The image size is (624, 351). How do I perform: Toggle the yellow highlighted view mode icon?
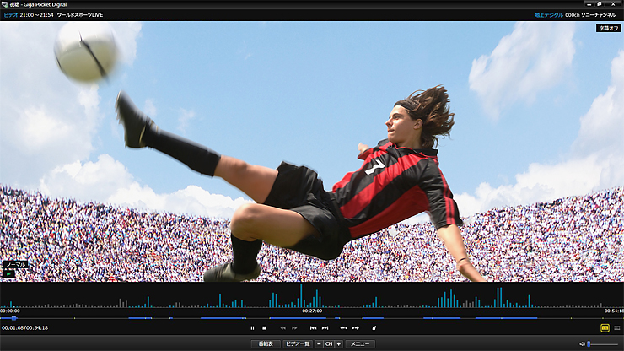605,327
